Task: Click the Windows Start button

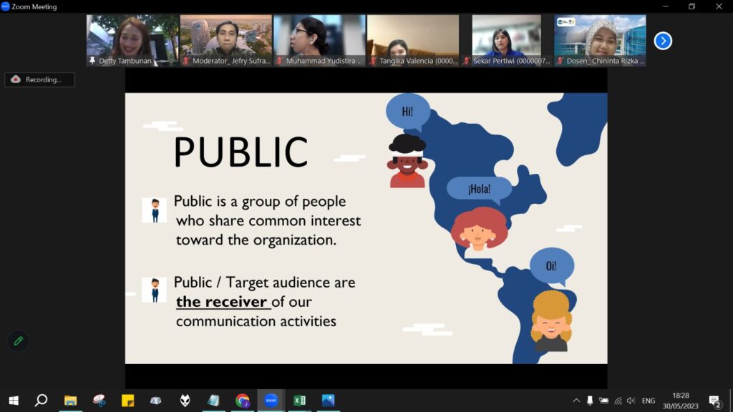Action: (14, 401)
